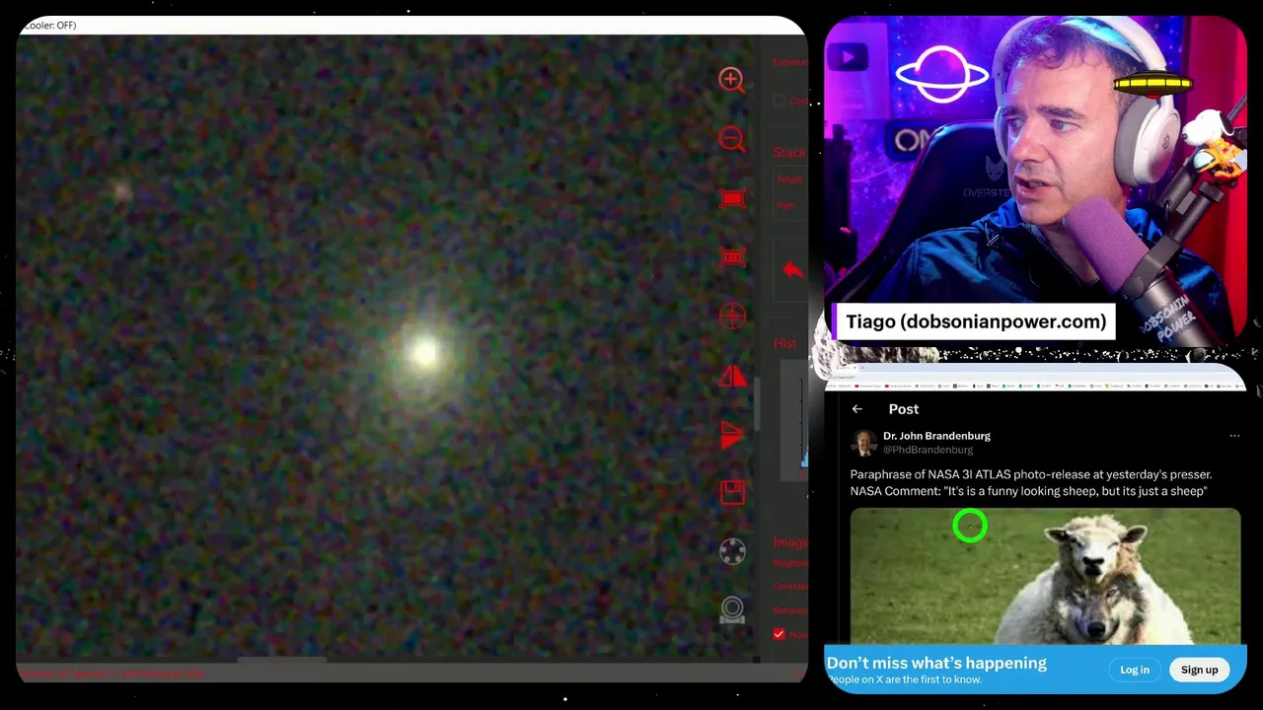Zoom out with the minus magnifier
1263x710 pixels.
[x=731, y=139]
